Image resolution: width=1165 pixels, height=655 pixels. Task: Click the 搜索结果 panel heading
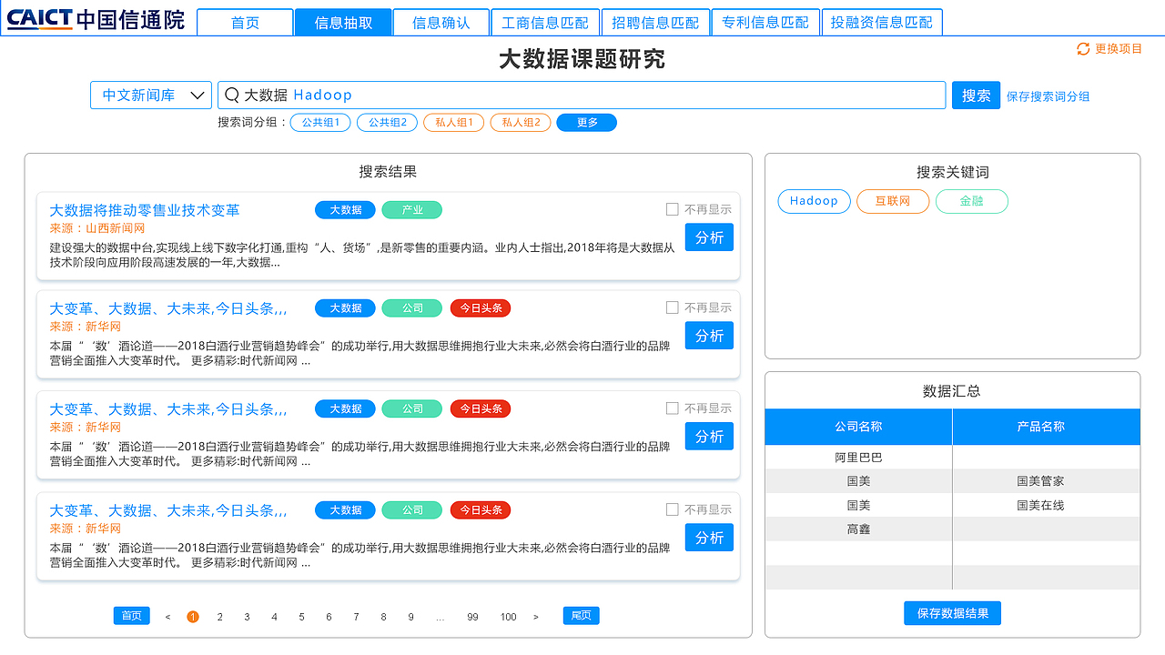[388, 172]
